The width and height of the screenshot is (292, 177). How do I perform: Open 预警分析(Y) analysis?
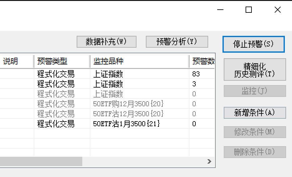point(177,42)
